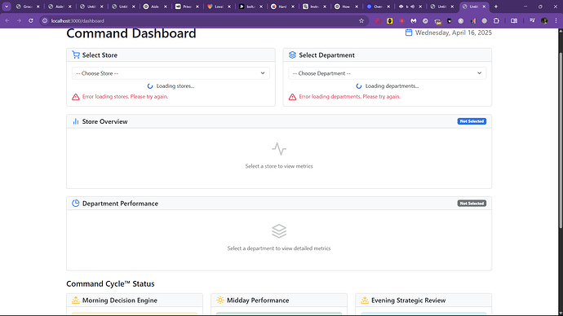Click the Morning Decision Engine card header
This screenshot has width=563, height=316.
135,301
